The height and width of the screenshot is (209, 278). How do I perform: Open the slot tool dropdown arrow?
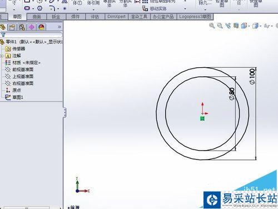point(33,9)
